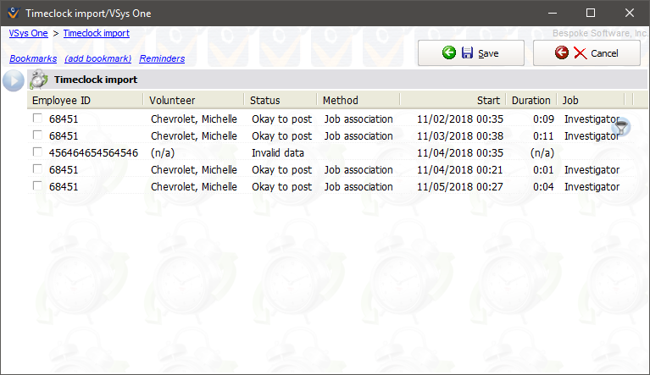Toggle the checkbox on the 11/03/2018 row
The height and width of the screenshot is (375, 650).
point(37,136)
